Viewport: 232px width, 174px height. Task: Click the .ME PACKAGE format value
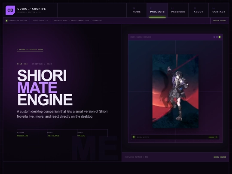click(x=53, y=136)
